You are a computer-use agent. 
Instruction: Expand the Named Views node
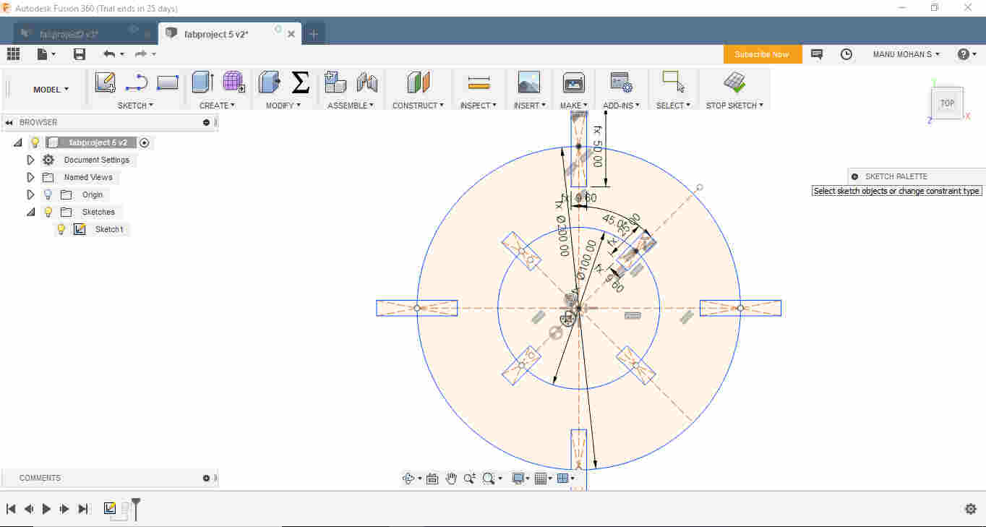[30, 177]
